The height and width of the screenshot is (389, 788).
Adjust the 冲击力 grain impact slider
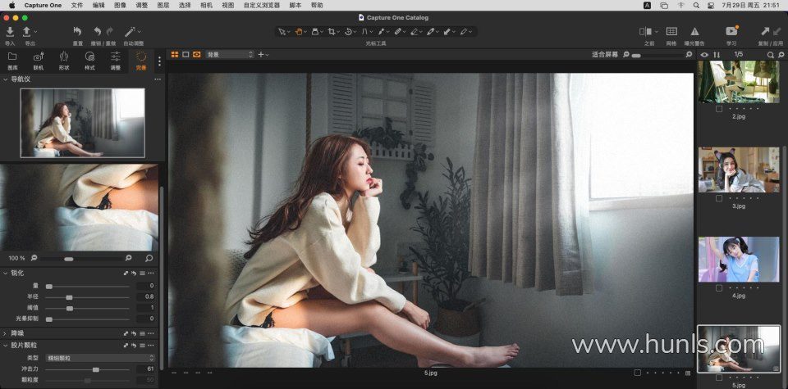(x=88, y=369)
